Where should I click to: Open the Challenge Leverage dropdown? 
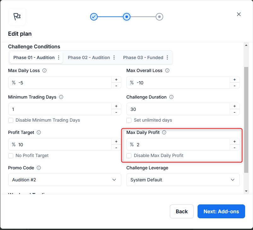[183, 180]
